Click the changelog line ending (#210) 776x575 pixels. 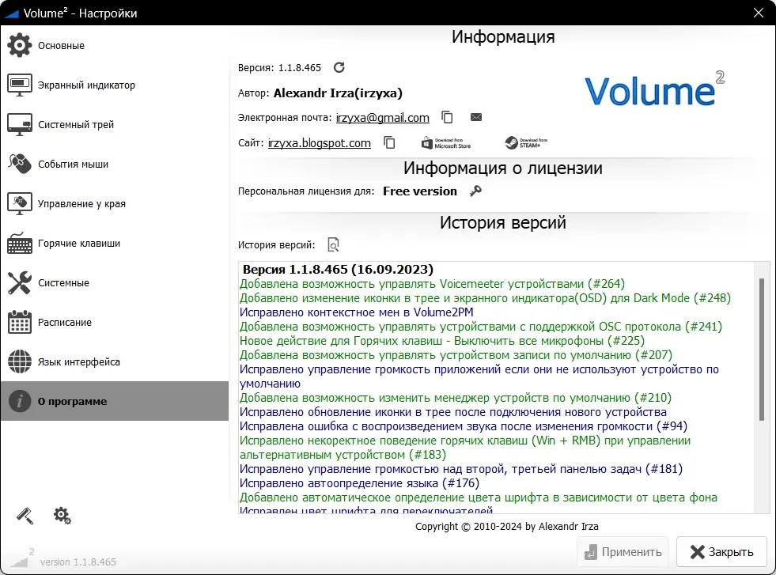point(456,398)
